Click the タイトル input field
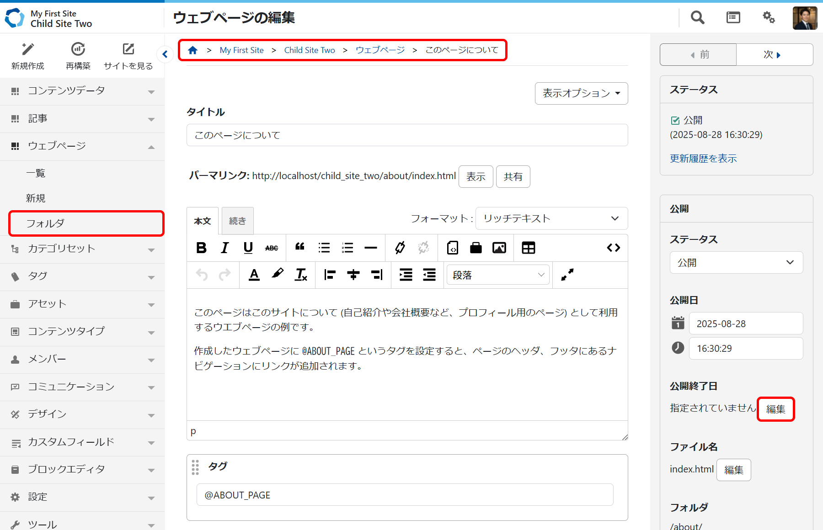The image size is (823, 530). click(407, 135)
